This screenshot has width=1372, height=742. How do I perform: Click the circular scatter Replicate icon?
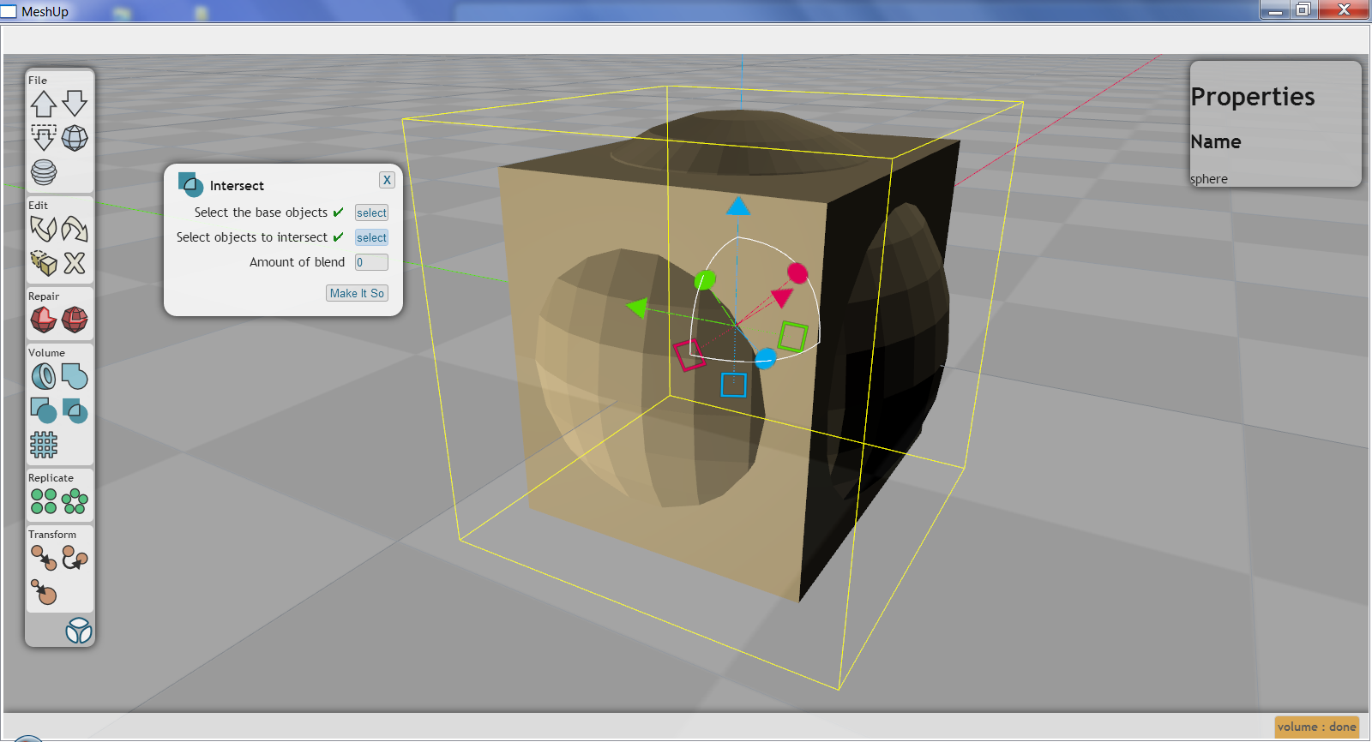coord(75,501)
